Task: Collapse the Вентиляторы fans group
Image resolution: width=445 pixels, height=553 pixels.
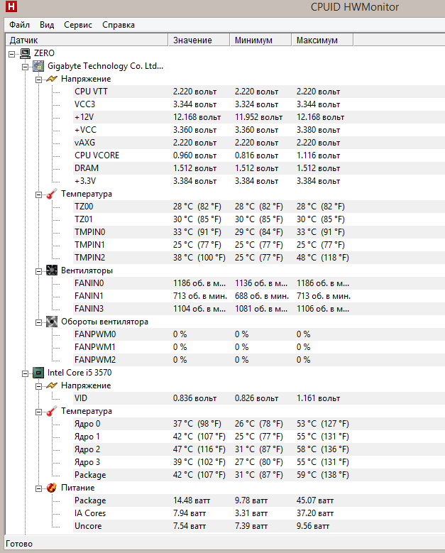Action: click(x=38, y=270)
